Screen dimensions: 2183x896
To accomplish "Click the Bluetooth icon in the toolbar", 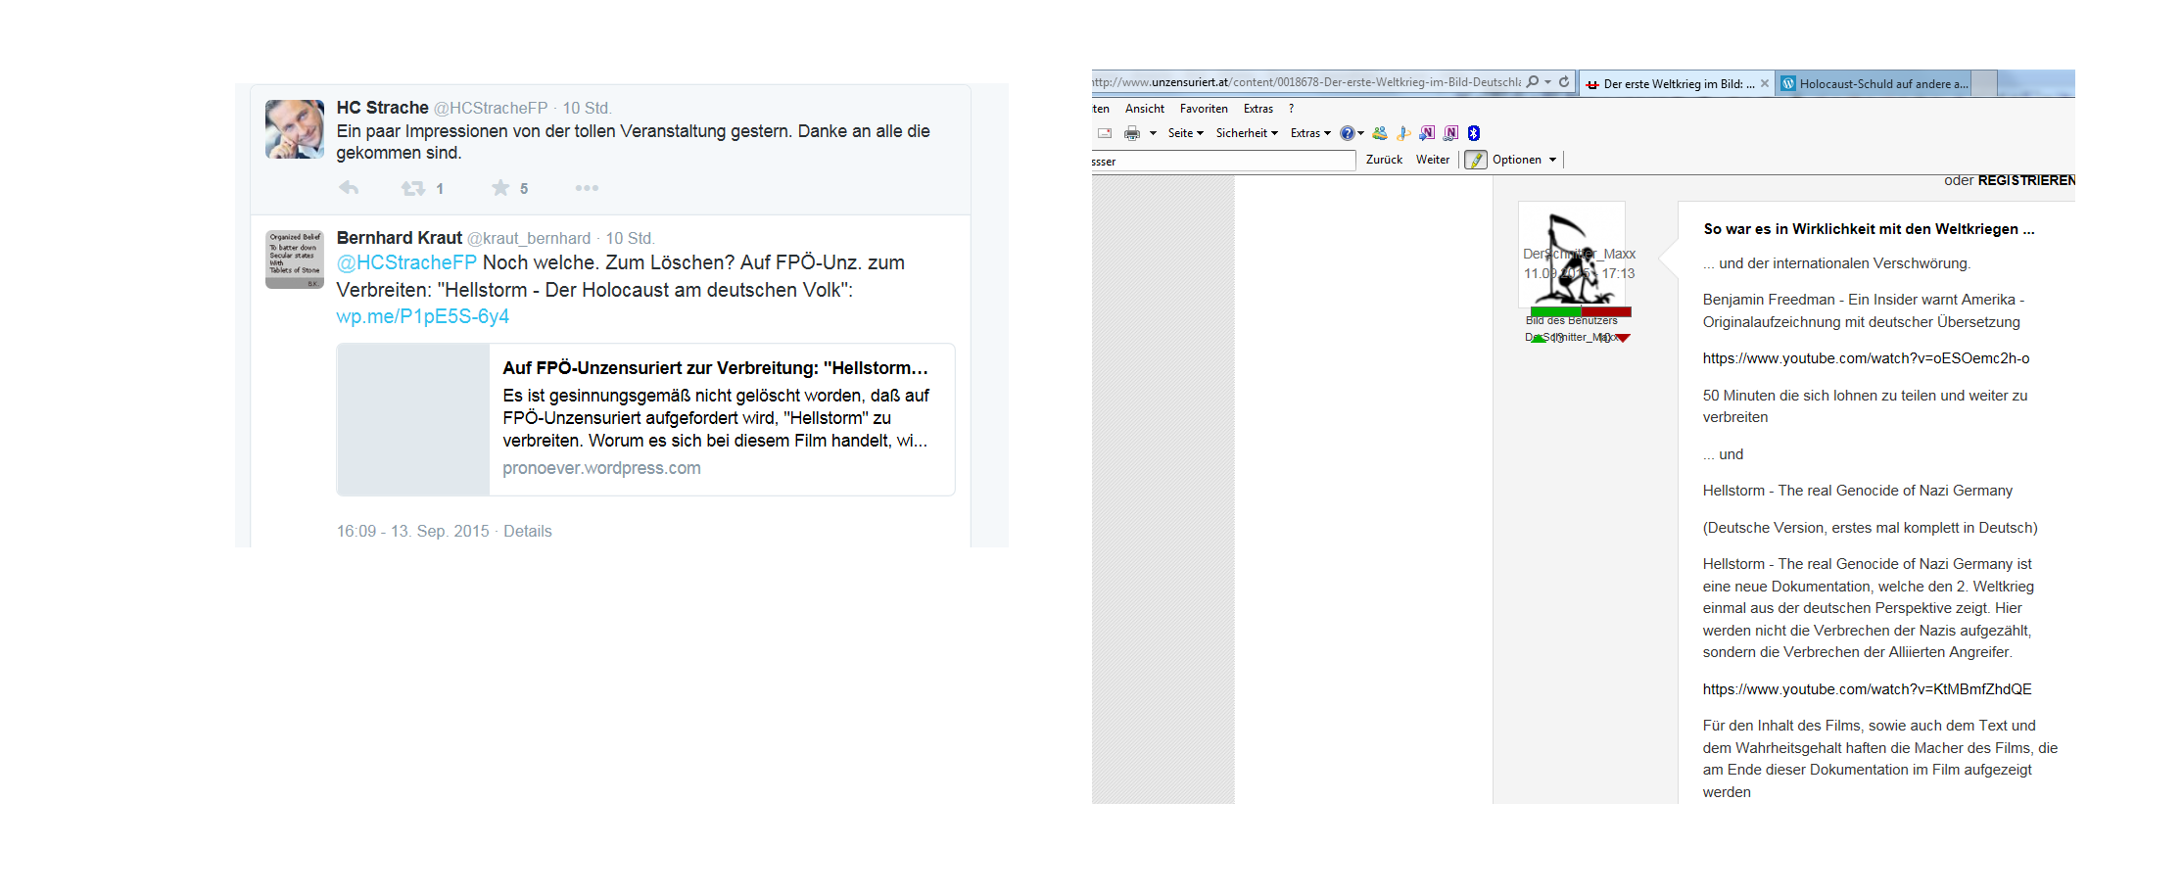I will [1474, 133].
